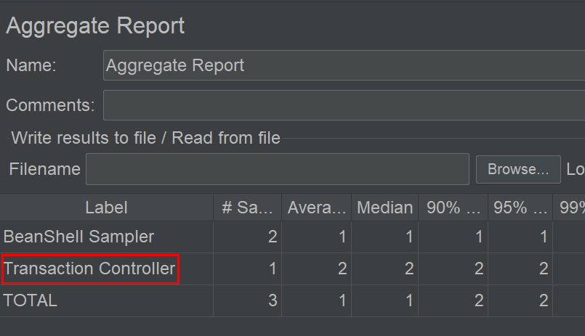Click the Average column header
Viewport: 585px width, 336px height.
coord(316,208)
